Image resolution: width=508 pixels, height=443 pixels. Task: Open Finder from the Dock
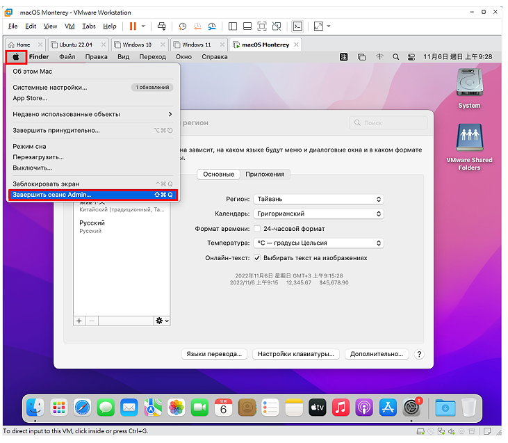click(x=35, y=407)
